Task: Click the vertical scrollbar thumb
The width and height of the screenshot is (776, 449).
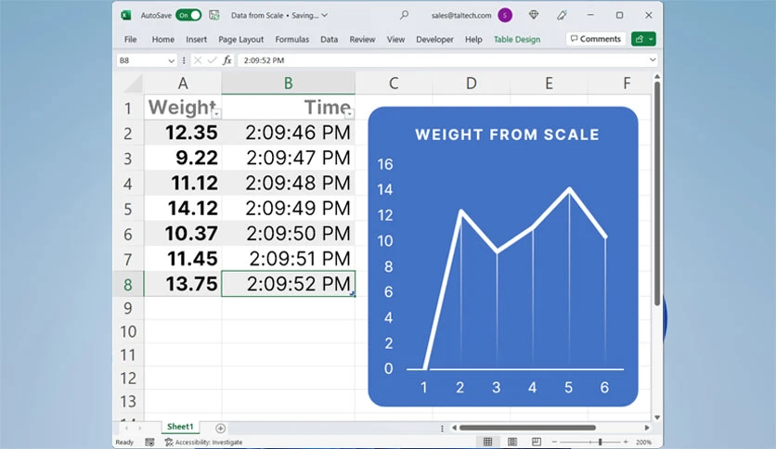Action: coord(657,193)
